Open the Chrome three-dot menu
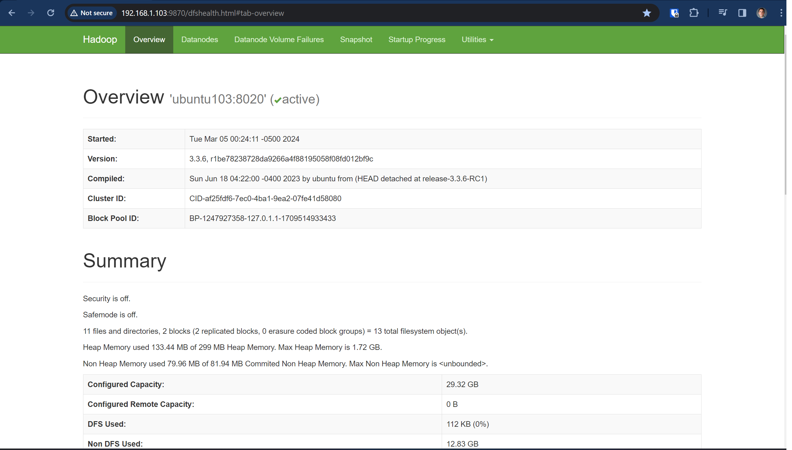Image resolution: width=792 pixels, height=450 pixels. pyautogui.click(x=781, y=13)
